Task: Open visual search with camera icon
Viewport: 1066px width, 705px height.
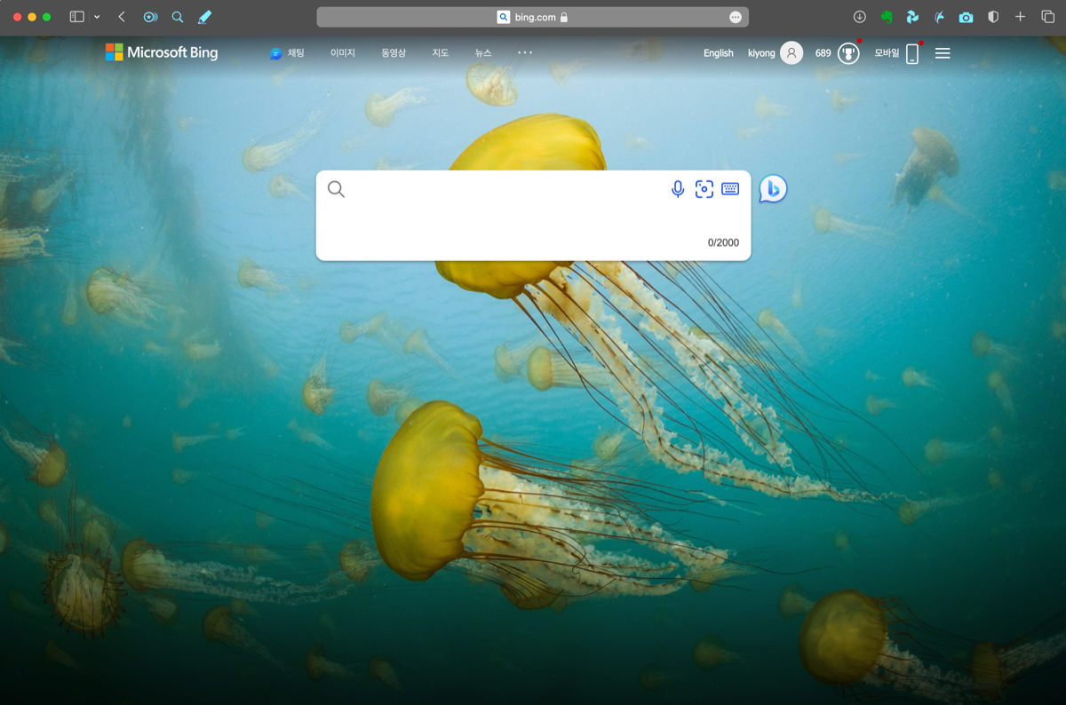Action: pyautogui.click(x=704, y=189)
